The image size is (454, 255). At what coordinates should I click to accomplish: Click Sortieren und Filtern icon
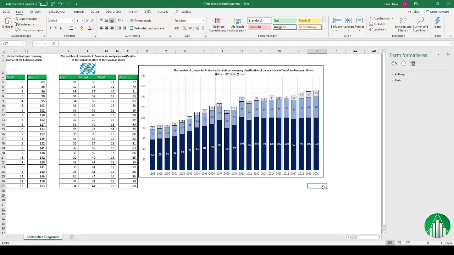pyautogui.click(x=403, y=20)
